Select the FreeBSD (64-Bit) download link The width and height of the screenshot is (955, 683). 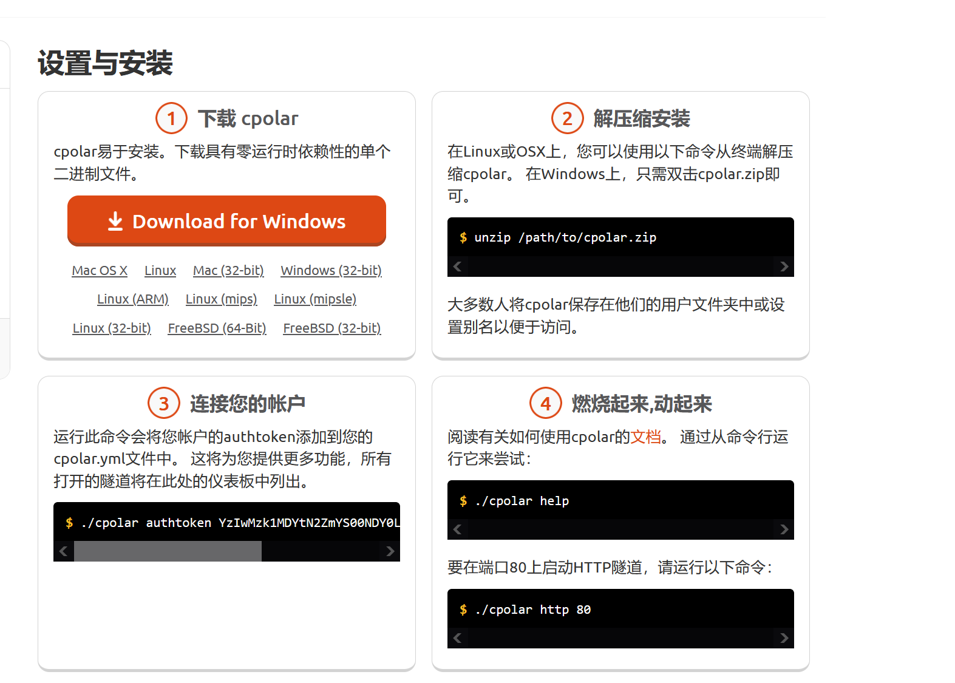click(217, 328)
